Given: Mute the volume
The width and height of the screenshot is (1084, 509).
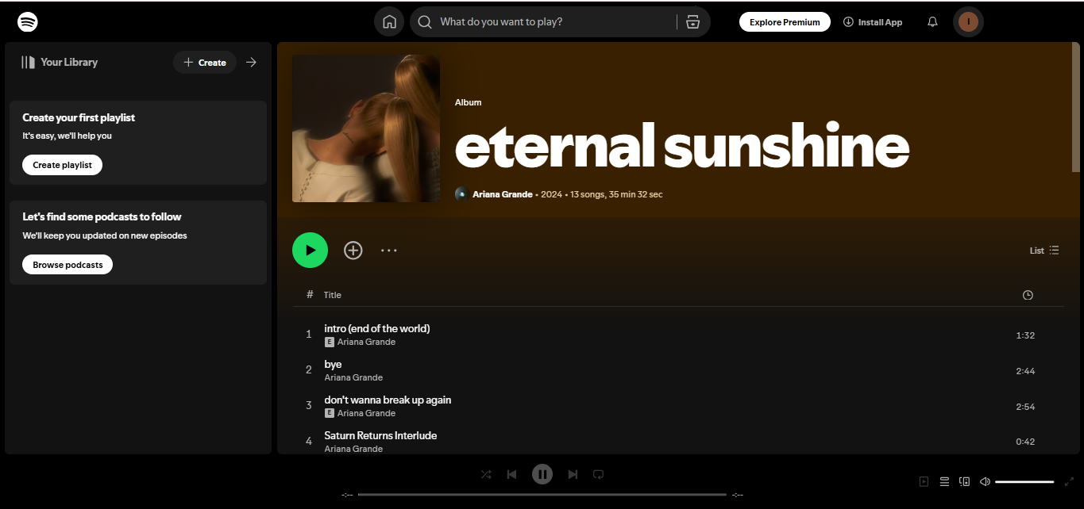Looking at the screenshot, I should 985,481.
